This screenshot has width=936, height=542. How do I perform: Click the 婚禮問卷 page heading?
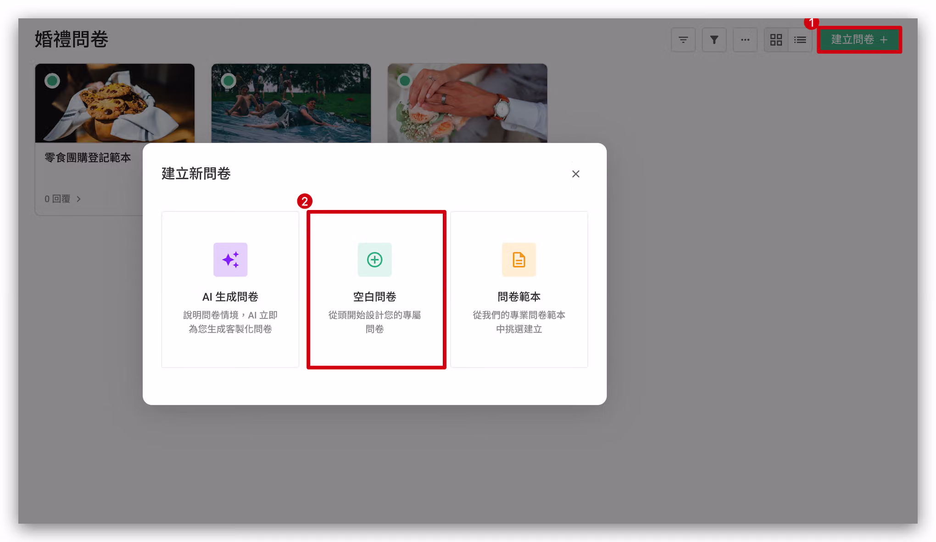72,39
